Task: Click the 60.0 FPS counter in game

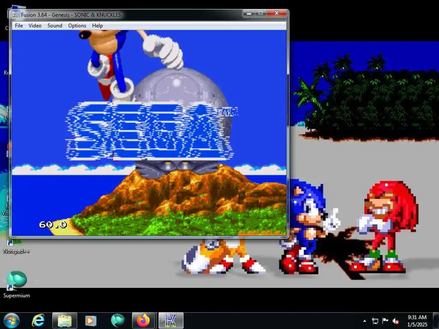Action: pyautogui.click(x=53, y=224)
